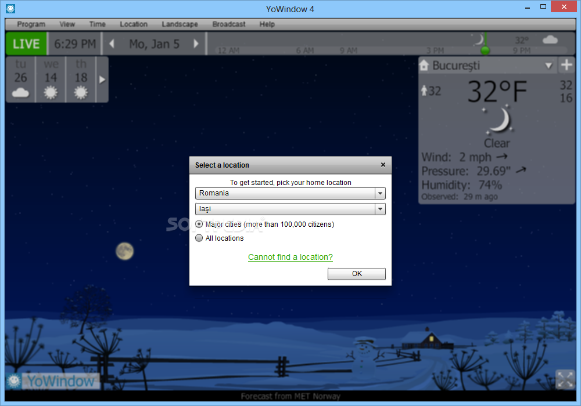Toggle fullscreen expand icon
Image resolution: width=581 pixels, height=406 pixels.
click(x=565, y=379)
